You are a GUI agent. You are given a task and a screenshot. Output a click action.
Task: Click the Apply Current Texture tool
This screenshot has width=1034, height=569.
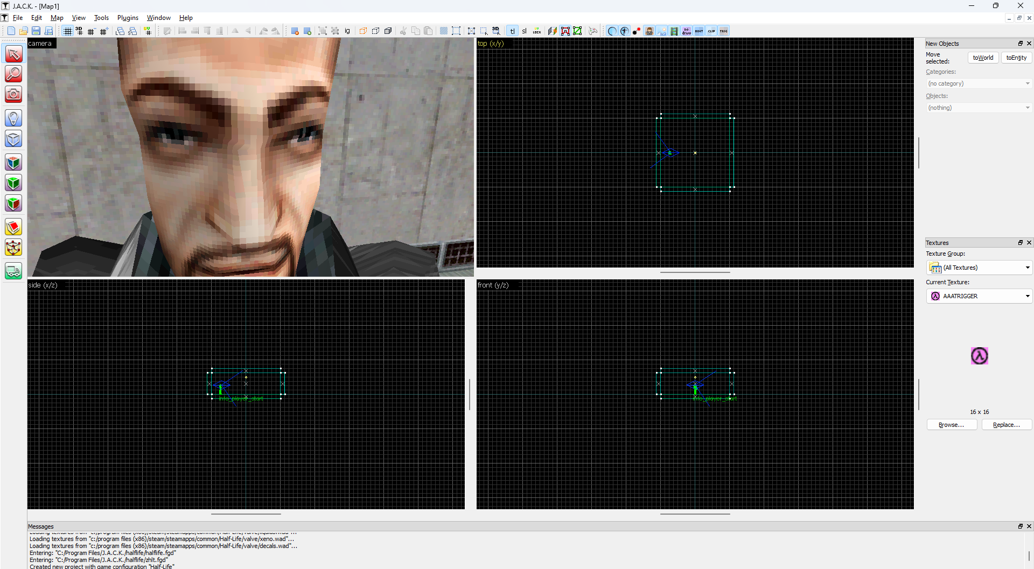tap(13, 182)
